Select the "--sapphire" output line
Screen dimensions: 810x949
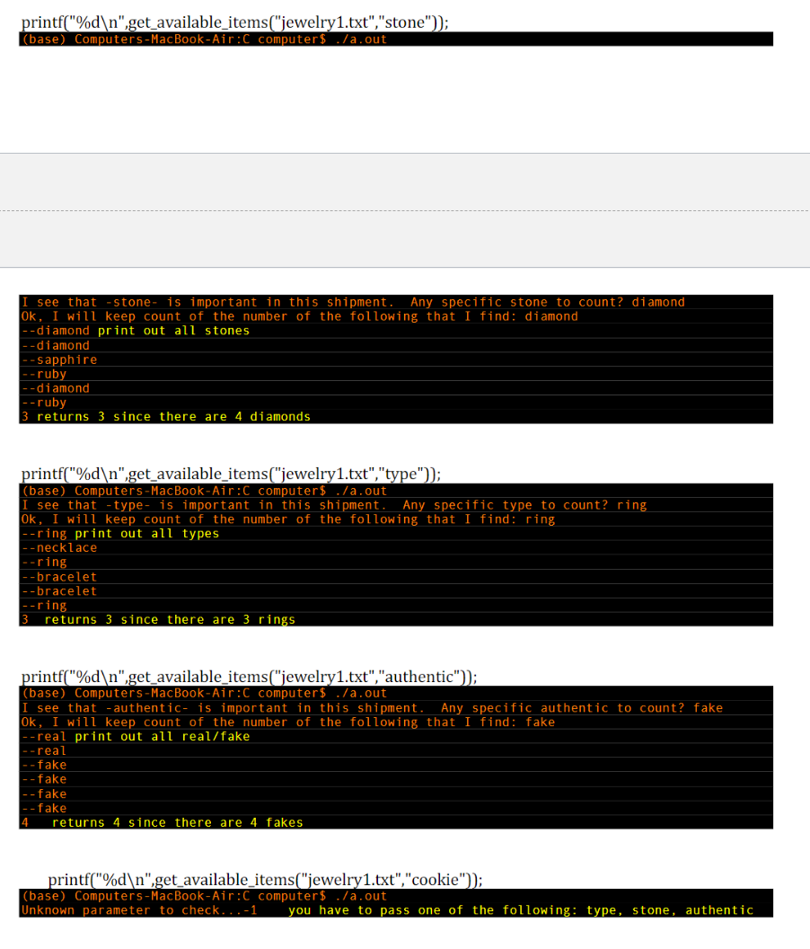pos(59,359)
